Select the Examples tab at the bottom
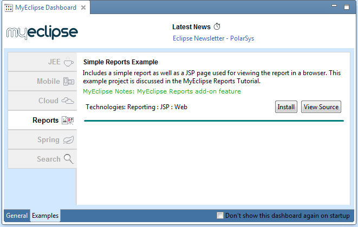 coord(45,216)
